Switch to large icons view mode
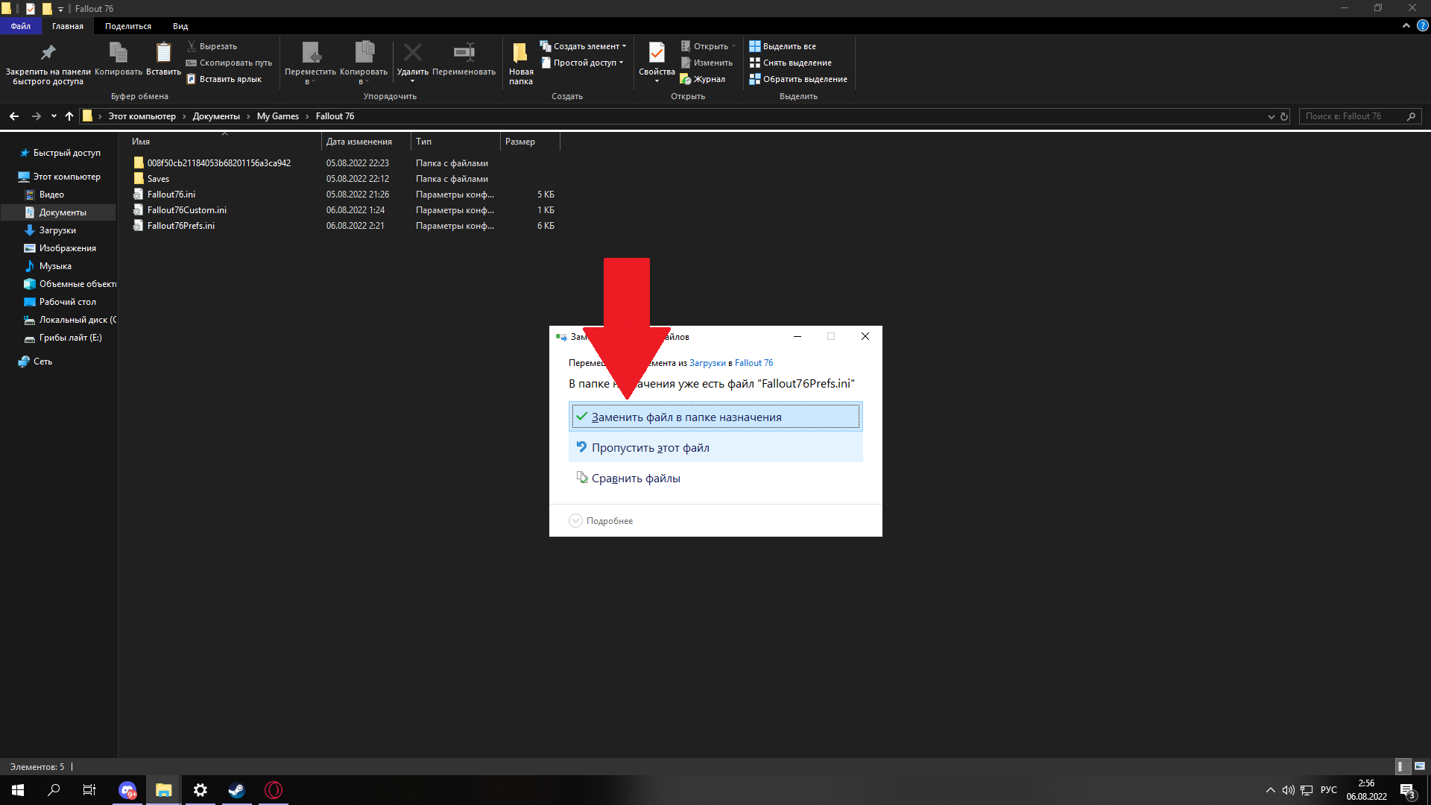1431x805 pixels. tap(1420, 766)
